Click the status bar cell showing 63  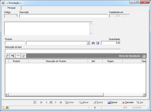coord(127,107)
